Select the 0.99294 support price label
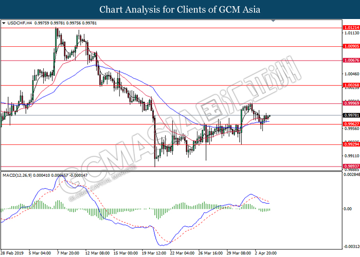Screen dimensions: 360x257 point(351,144)
